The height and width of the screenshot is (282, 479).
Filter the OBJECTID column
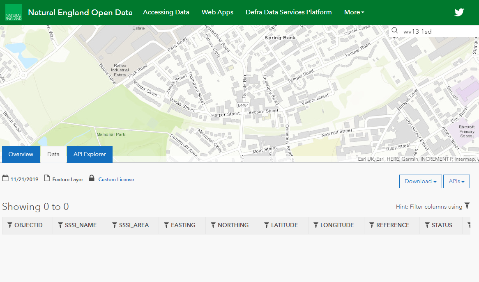pyautogui.click(x=10, y=225)
